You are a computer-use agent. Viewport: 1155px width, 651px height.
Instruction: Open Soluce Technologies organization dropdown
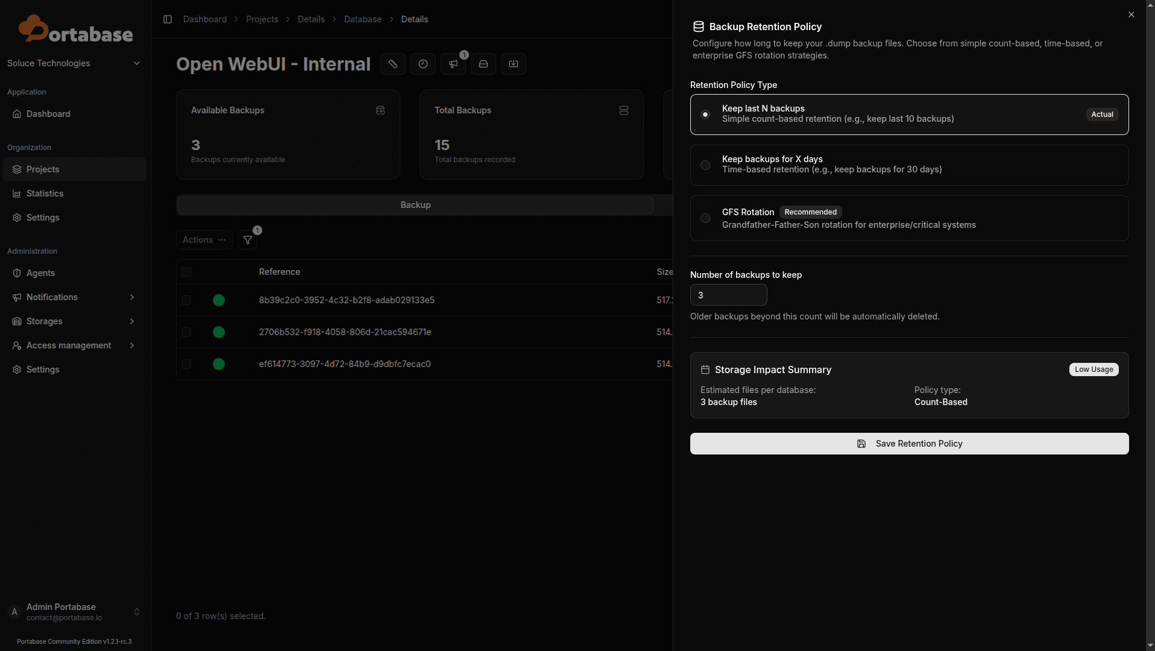click(x=74, y=63)
